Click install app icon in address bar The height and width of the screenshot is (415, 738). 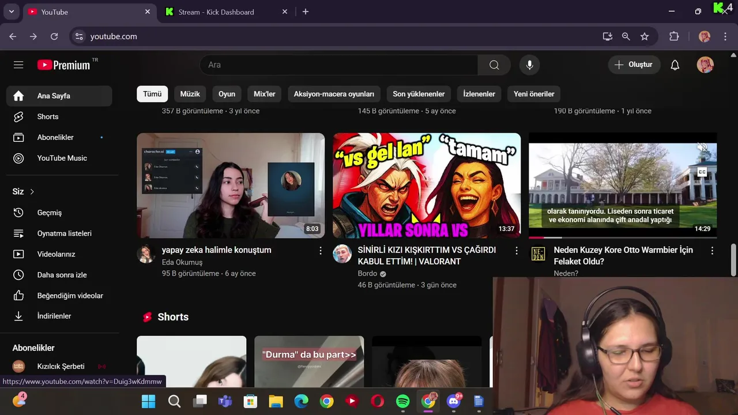[607, 36]
